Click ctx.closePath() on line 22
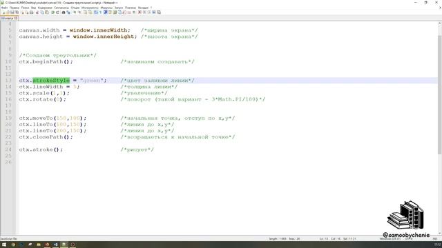Image resolution: width=442 pixels, height=248 pixels. (x=46, y=137)
